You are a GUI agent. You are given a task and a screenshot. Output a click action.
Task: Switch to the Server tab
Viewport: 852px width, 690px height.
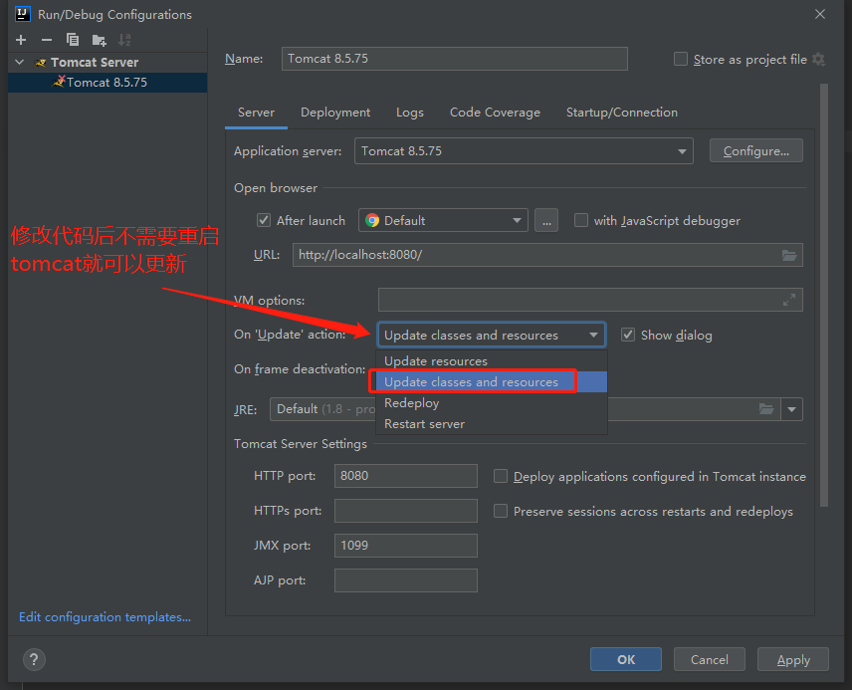pyautogui.click(x=256, y=113)
